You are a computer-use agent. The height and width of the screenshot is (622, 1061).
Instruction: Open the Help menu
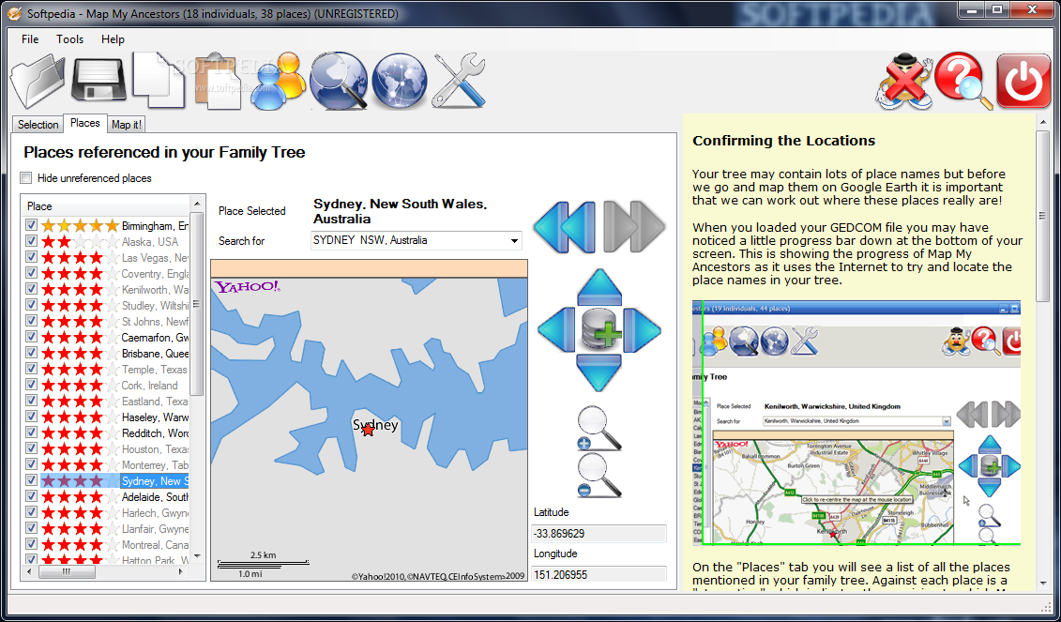pos(113,39)
